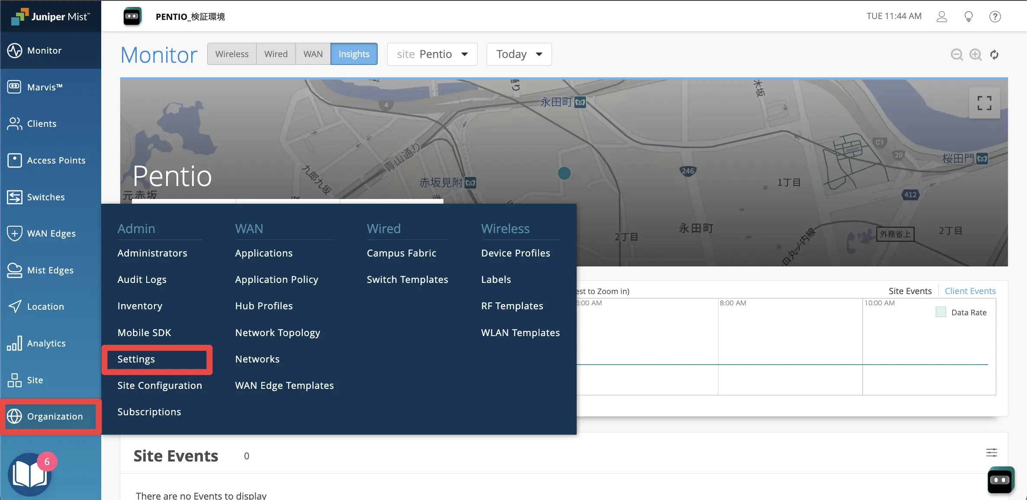Open the Today time range dropdown
Screen dimensions: 1027x500
click(x=519, y=54)
